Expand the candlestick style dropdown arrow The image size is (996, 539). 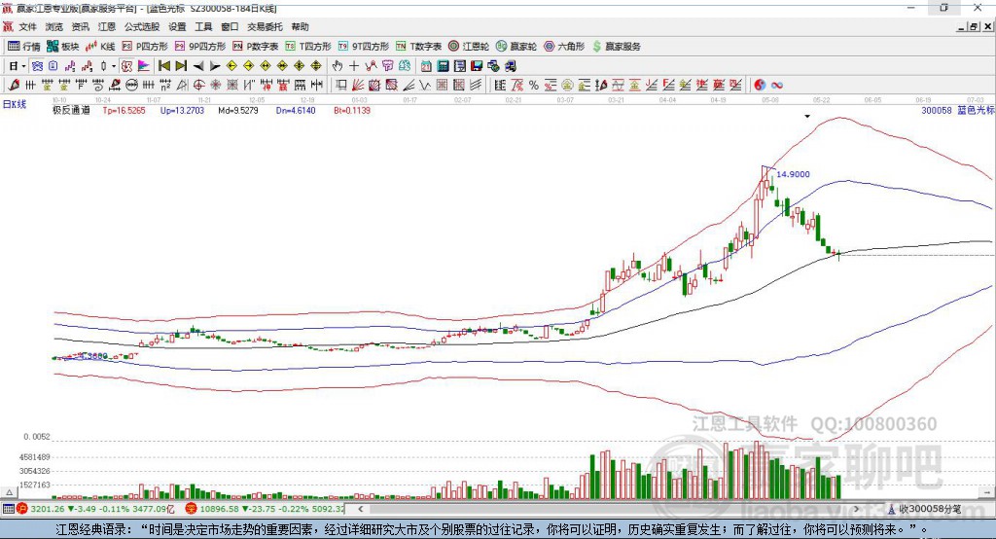(x=114, y=66)
